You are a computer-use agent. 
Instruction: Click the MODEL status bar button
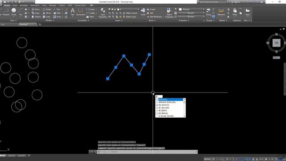(207, 159)
